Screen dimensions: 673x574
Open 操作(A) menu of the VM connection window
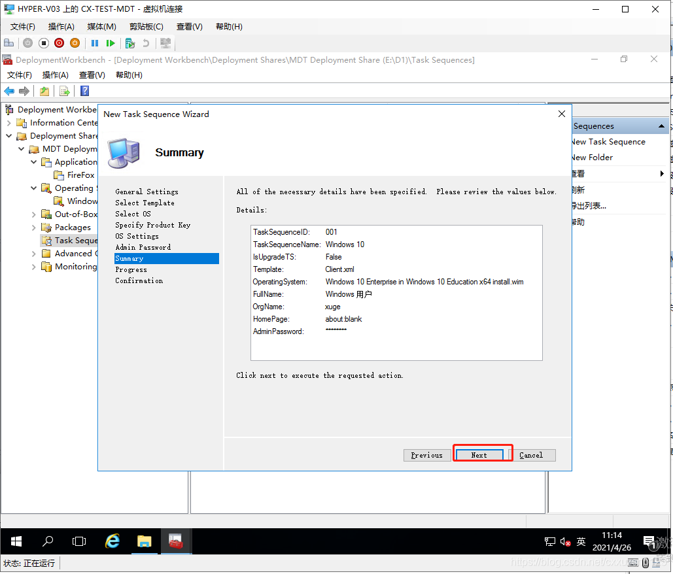tap(61, 27)
